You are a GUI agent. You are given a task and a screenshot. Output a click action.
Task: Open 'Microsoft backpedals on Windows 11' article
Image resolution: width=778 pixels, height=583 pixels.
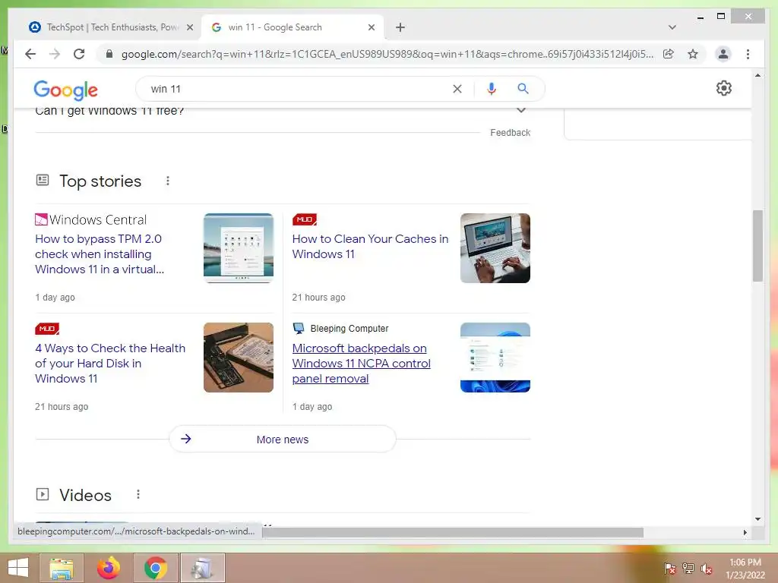361,364
